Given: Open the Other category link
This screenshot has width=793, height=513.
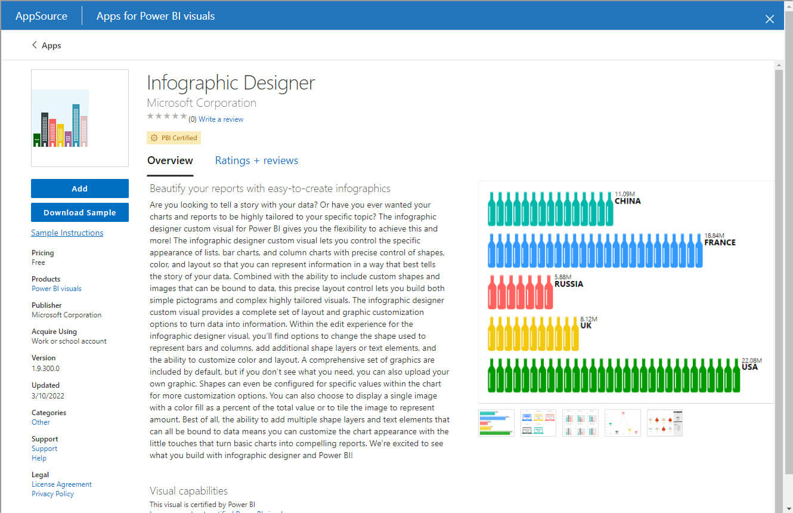Looking at the screenshot, I should 41,422.
